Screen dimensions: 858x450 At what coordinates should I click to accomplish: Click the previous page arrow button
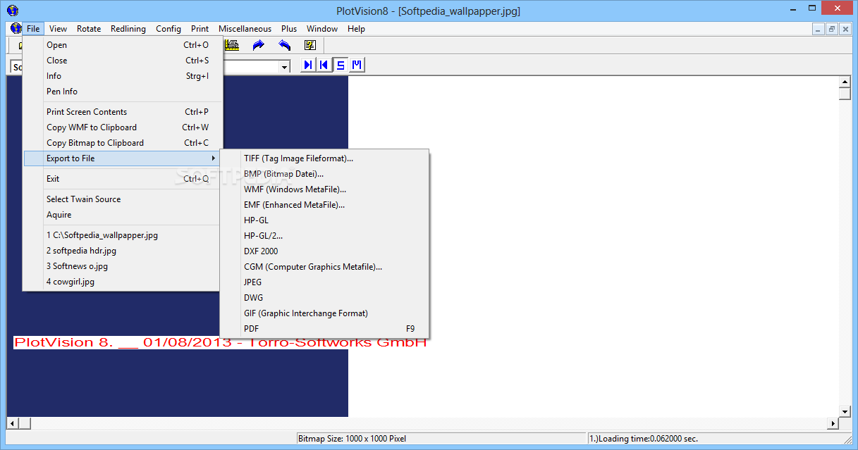tap(324, 65)
